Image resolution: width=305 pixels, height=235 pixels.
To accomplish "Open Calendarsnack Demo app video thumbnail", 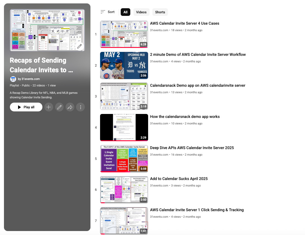I will [124, 96].
